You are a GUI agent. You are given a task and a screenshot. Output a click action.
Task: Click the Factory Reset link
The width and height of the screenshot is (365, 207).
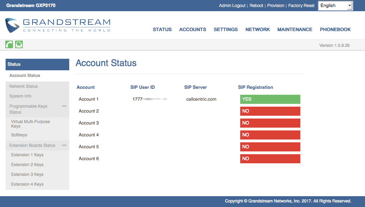click(301, 6)
